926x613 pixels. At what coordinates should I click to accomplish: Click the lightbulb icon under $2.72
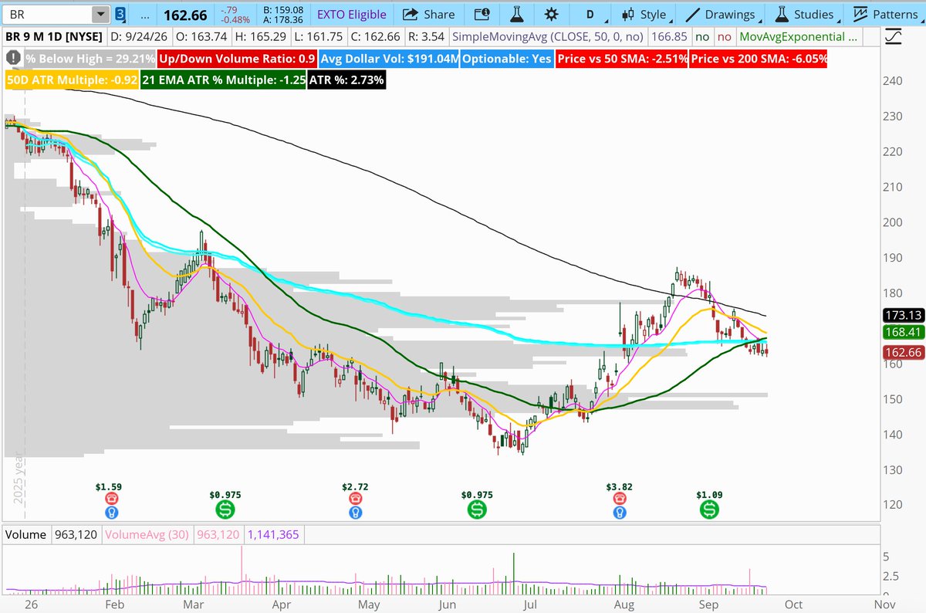[x=354, y=513]
